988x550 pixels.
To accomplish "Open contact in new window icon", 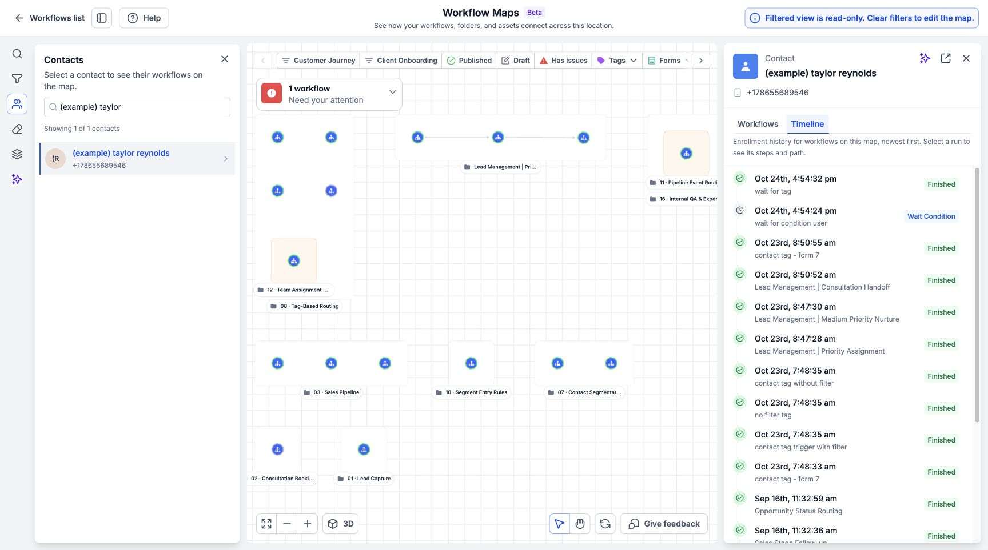I will [946, 58].
